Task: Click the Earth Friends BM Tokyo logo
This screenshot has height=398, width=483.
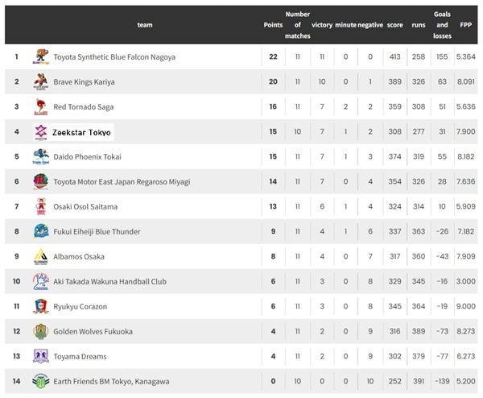Action: point(41,381)
